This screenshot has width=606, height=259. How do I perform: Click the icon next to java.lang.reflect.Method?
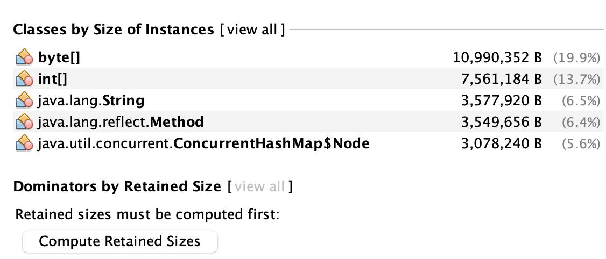(25, 122)
